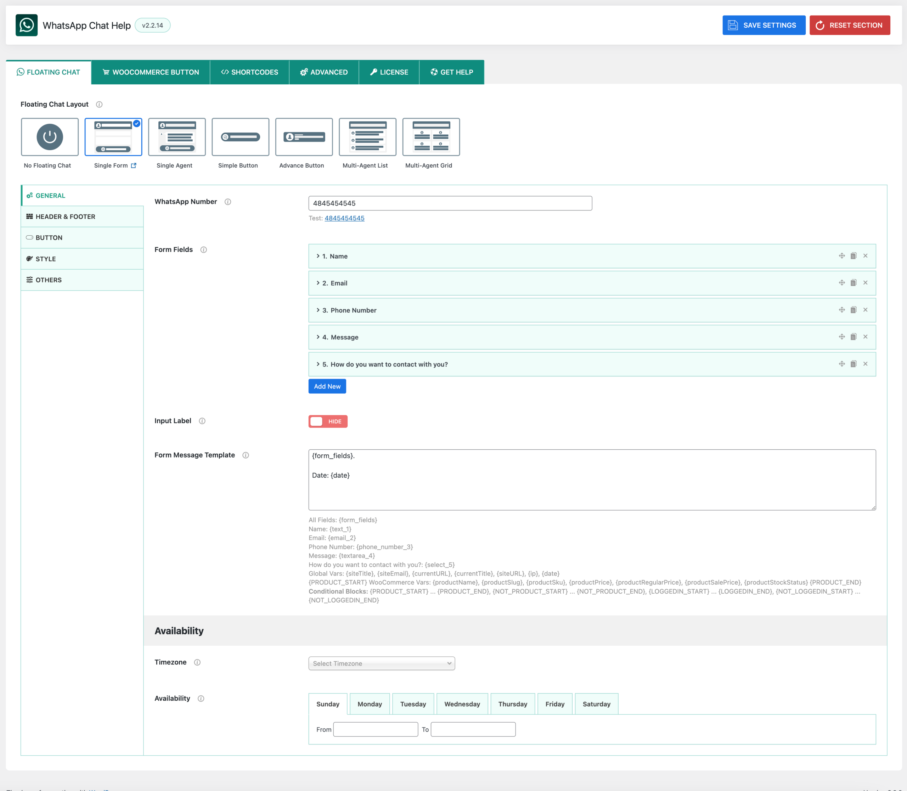Click info icon beside WhatsApp Number
The height and width of the screenshot is (791, 907).
228,202
